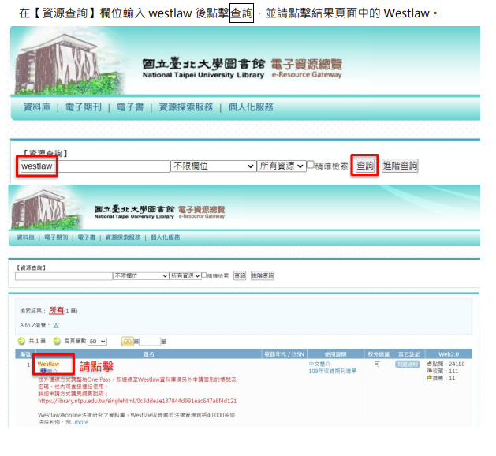Image resolution: width=496 pixels, height=456 pixels.
Task: Click green arrow icon beside 共 1 筆
Action: pyautogui.click(x=21, y=341)
